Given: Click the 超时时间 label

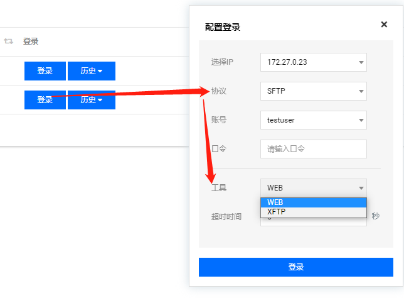Looking at the screenshot, I should [226, 217].
